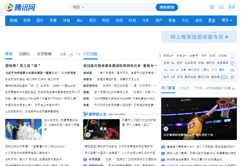Click video icon next to 42号夜线
Screen dimensions: 242x166
click(85, 159)
